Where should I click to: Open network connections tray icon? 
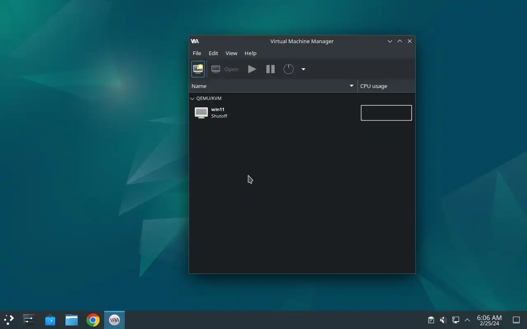(455, 320)
